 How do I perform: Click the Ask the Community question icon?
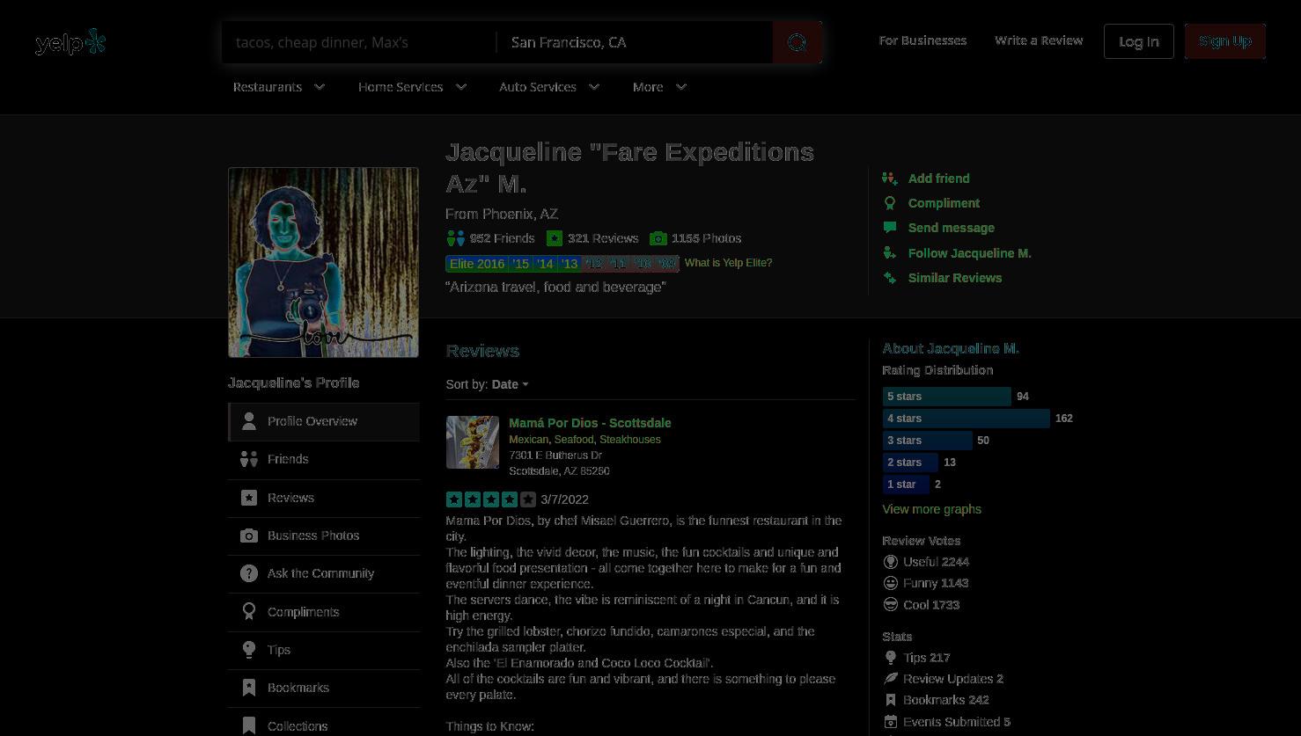249,573
